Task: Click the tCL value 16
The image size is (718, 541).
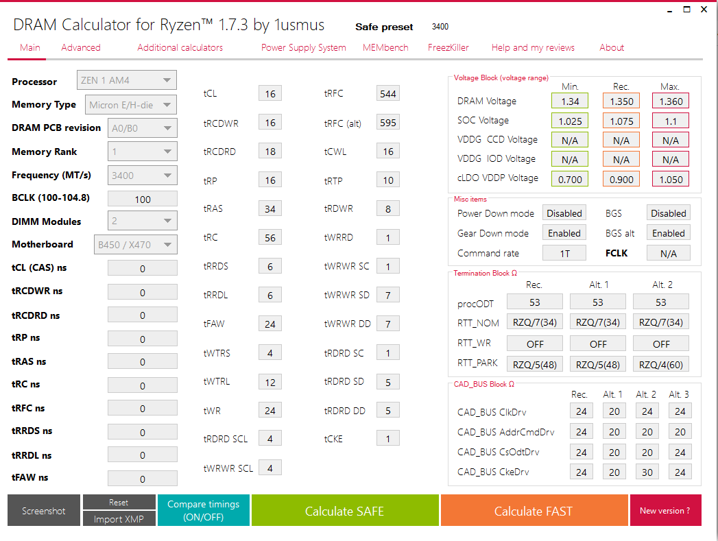Action: (x=270, y=93)
